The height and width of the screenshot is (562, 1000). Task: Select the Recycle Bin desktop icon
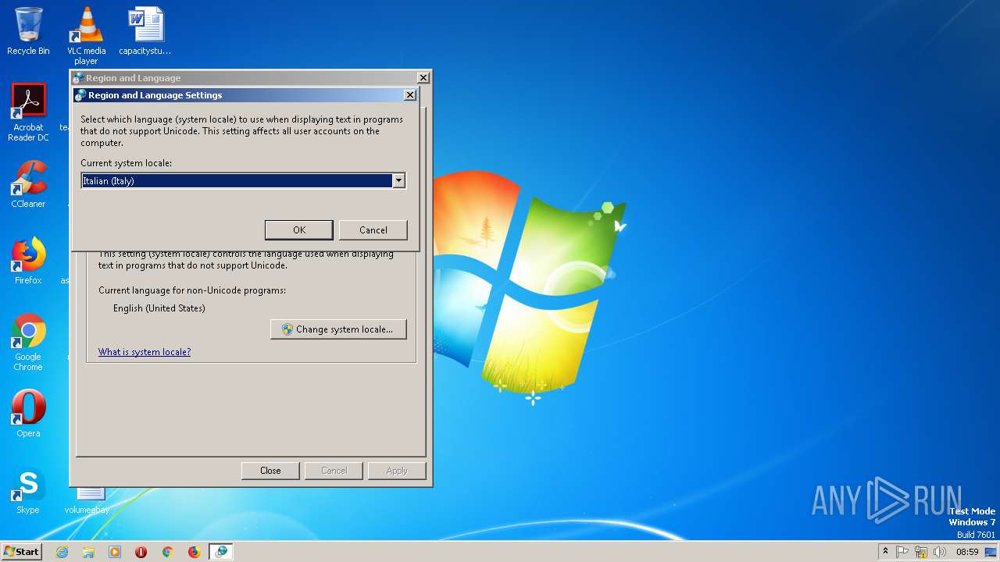(x=28, y=32)
